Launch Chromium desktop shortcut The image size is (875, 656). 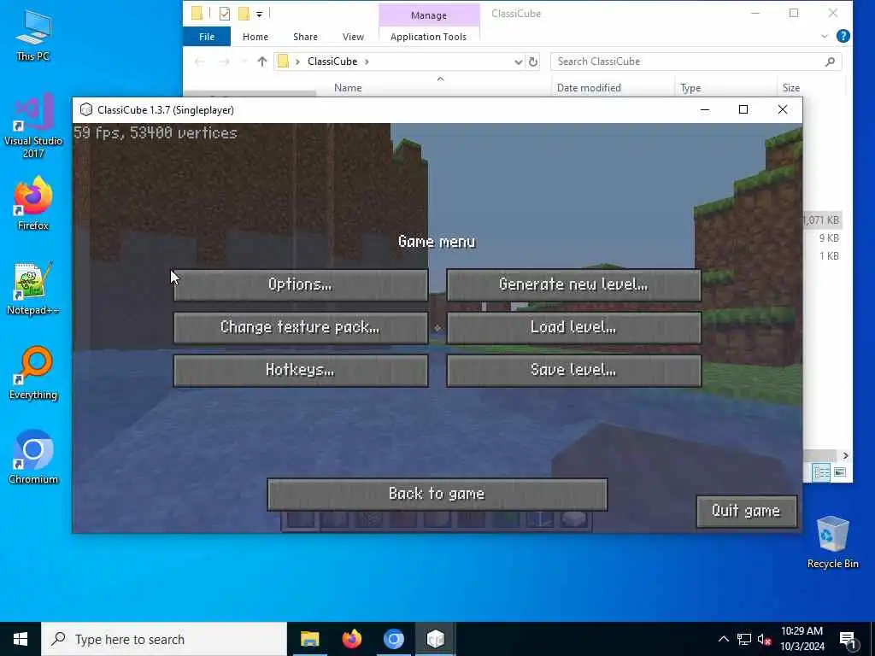coord(33,458)
